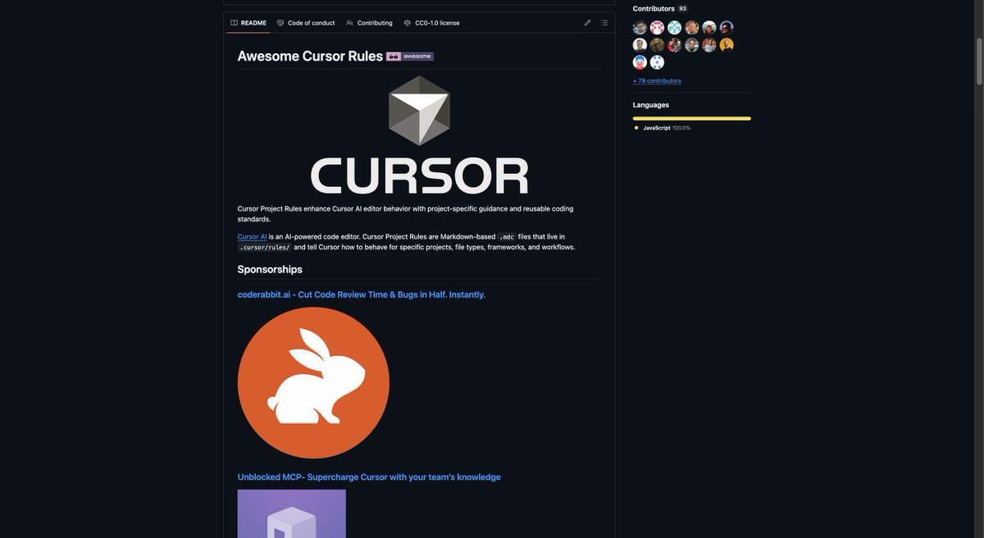
Task: Show the + 79 contributors list
Action: point(657,81)
